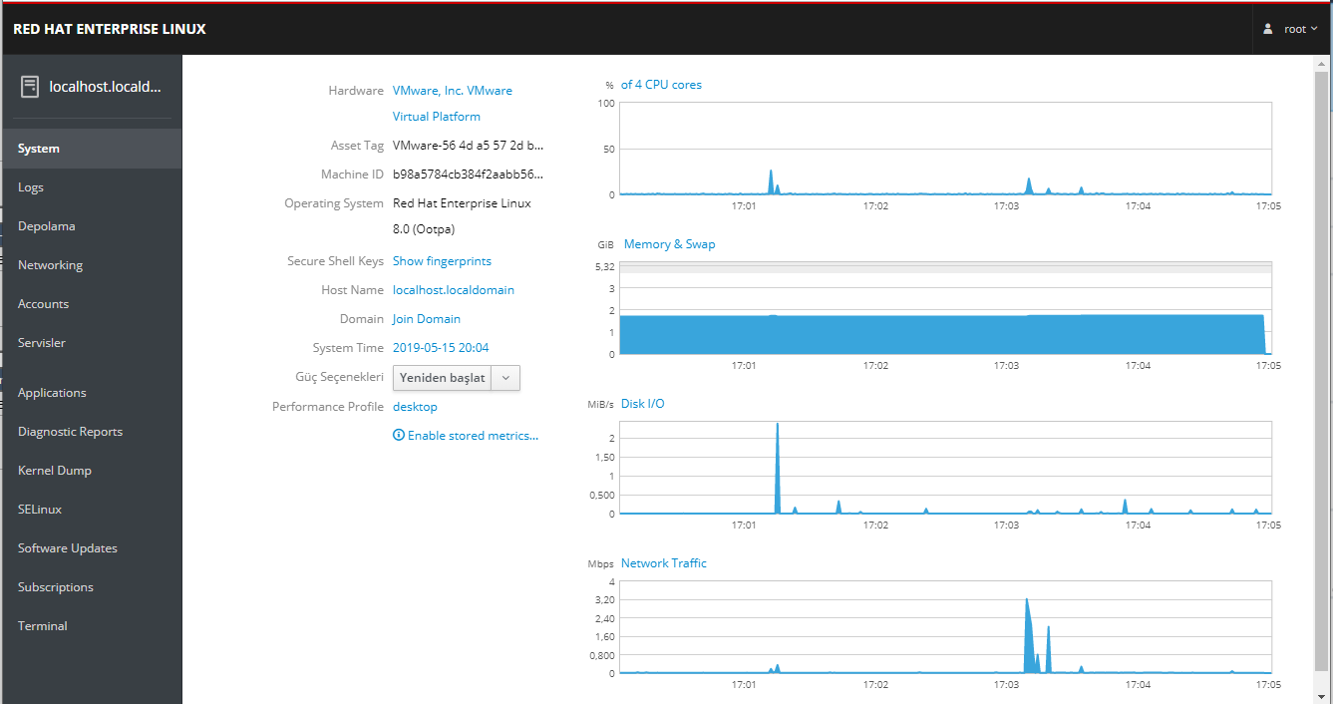Click the Asset Tag value VMware-56 4d a5

[468, 146]
